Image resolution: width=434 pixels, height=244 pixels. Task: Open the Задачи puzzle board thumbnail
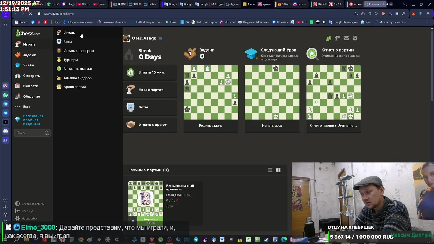tap(211, 92)
